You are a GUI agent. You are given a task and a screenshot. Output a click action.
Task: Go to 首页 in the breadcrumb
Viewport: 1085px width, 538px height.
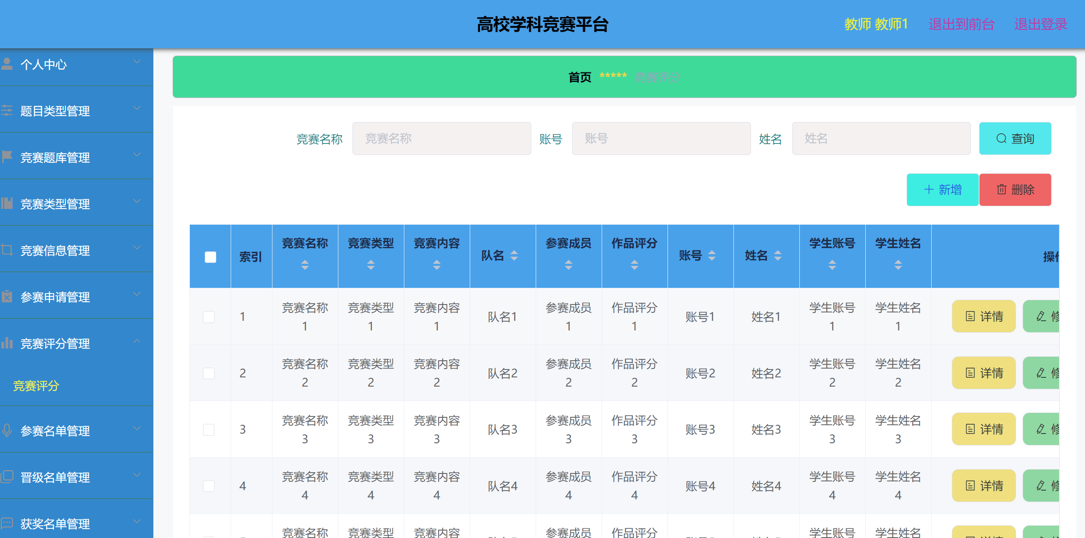580,77
